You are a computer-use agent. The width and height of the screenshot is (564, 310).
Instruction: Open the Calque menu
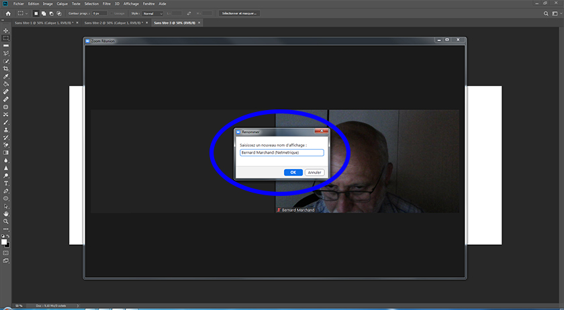tap(62, 3)
